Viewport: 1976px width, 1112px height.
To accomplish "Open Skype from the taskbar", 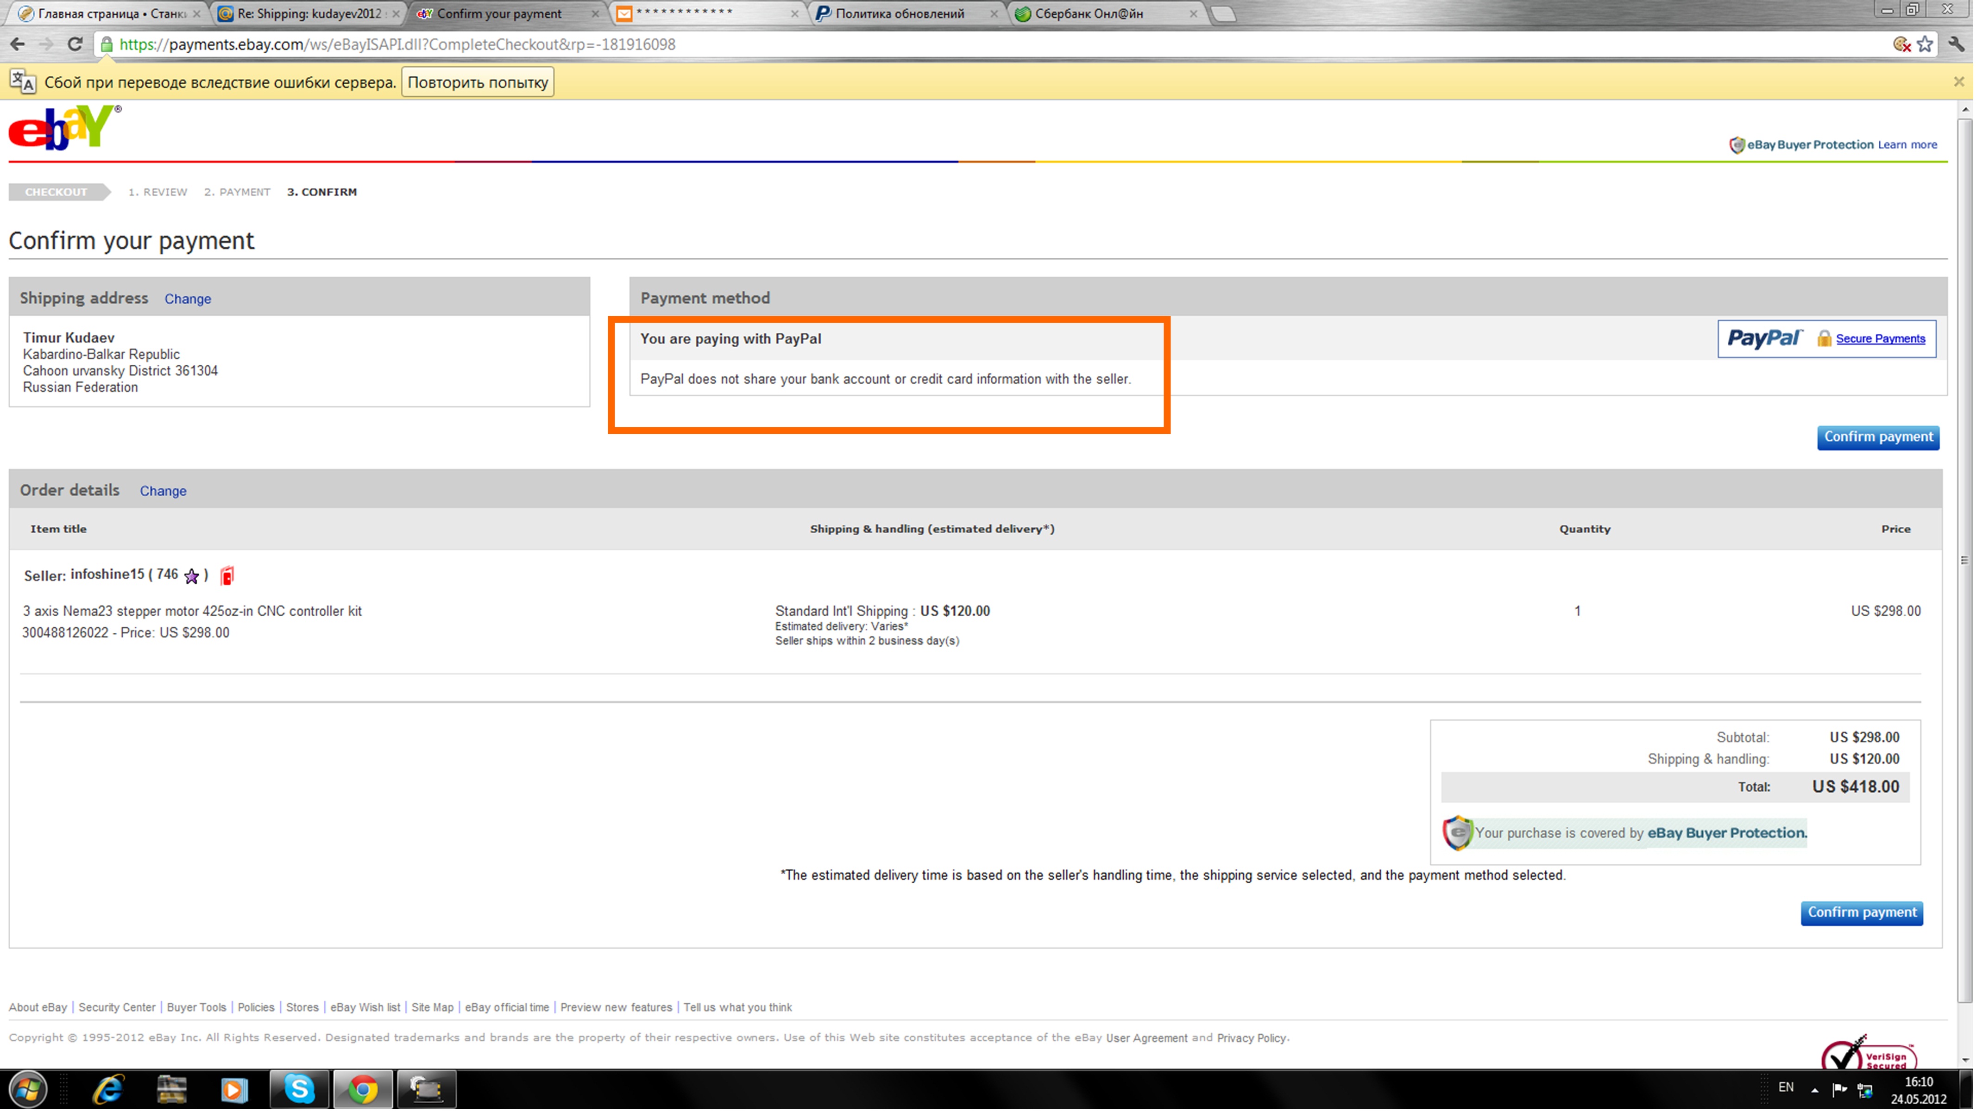I will click(299, 1089).
